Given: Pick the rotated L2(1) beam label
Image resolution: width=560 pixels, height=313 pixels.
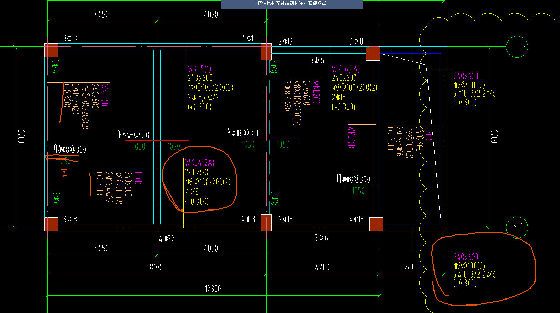Looking at the screenshot, I should 428,133.
